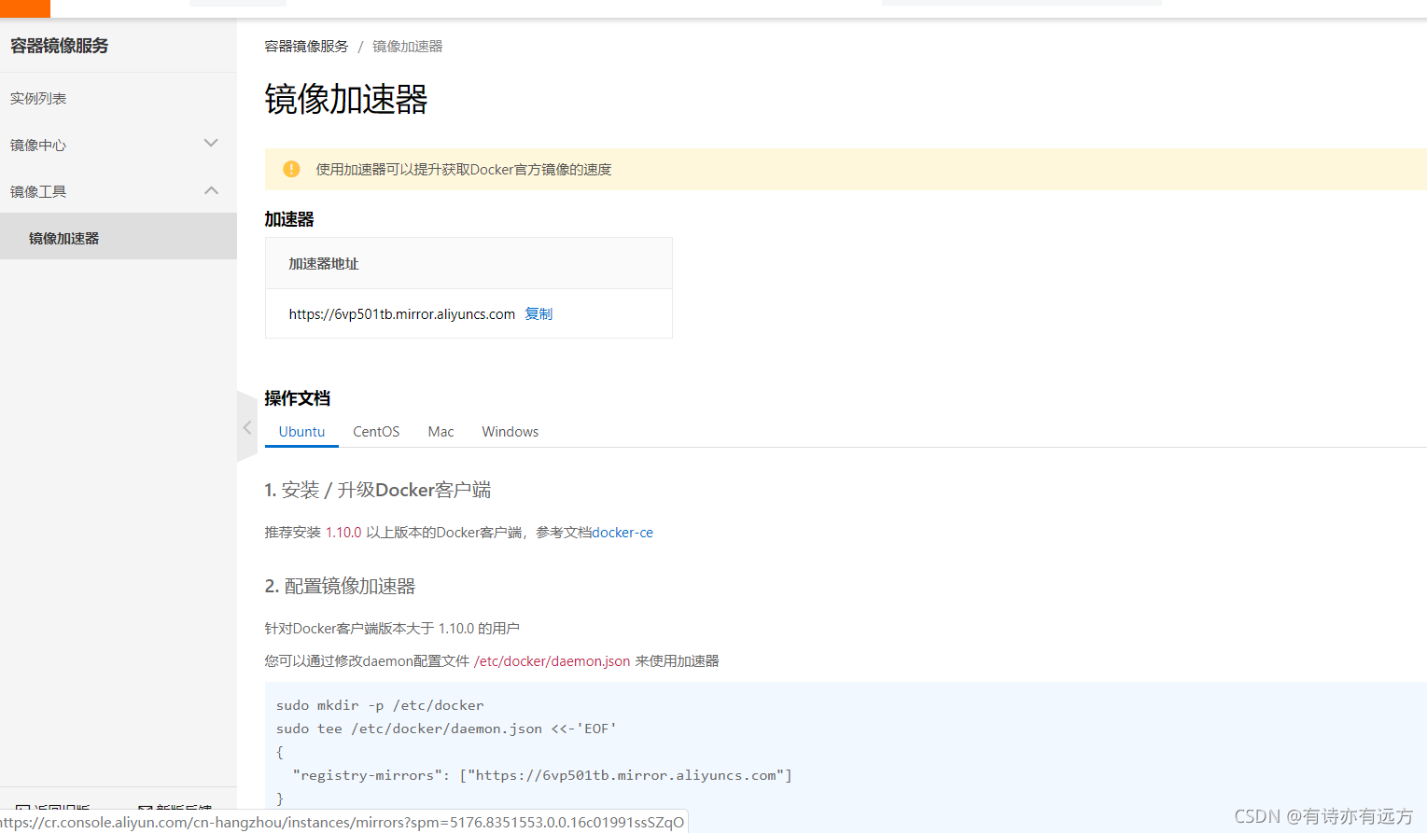The height and width of the screenshot is (833, 1427).
Task: Click the /etc/docker/daemon.json file link
Action: pos(552,660)
